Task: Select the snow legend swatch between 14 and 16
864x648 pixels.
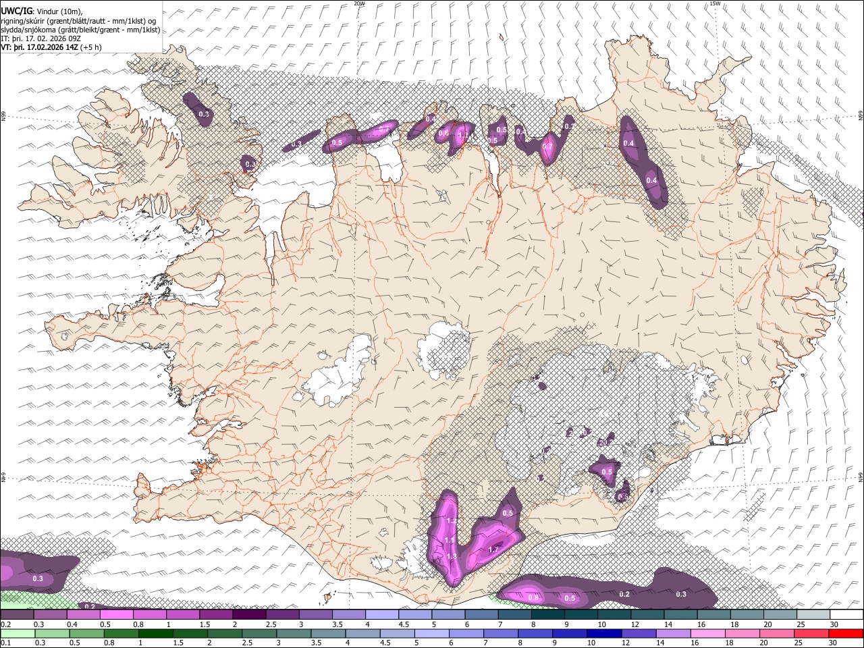Action: [680, 615]
